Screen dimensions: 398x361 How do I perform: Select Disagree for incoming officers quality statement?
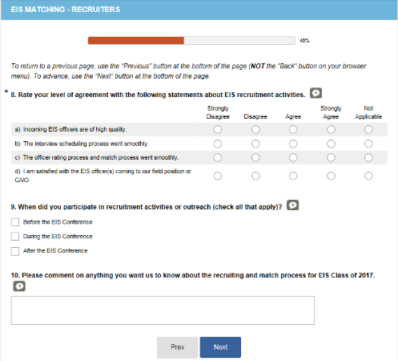255,129
